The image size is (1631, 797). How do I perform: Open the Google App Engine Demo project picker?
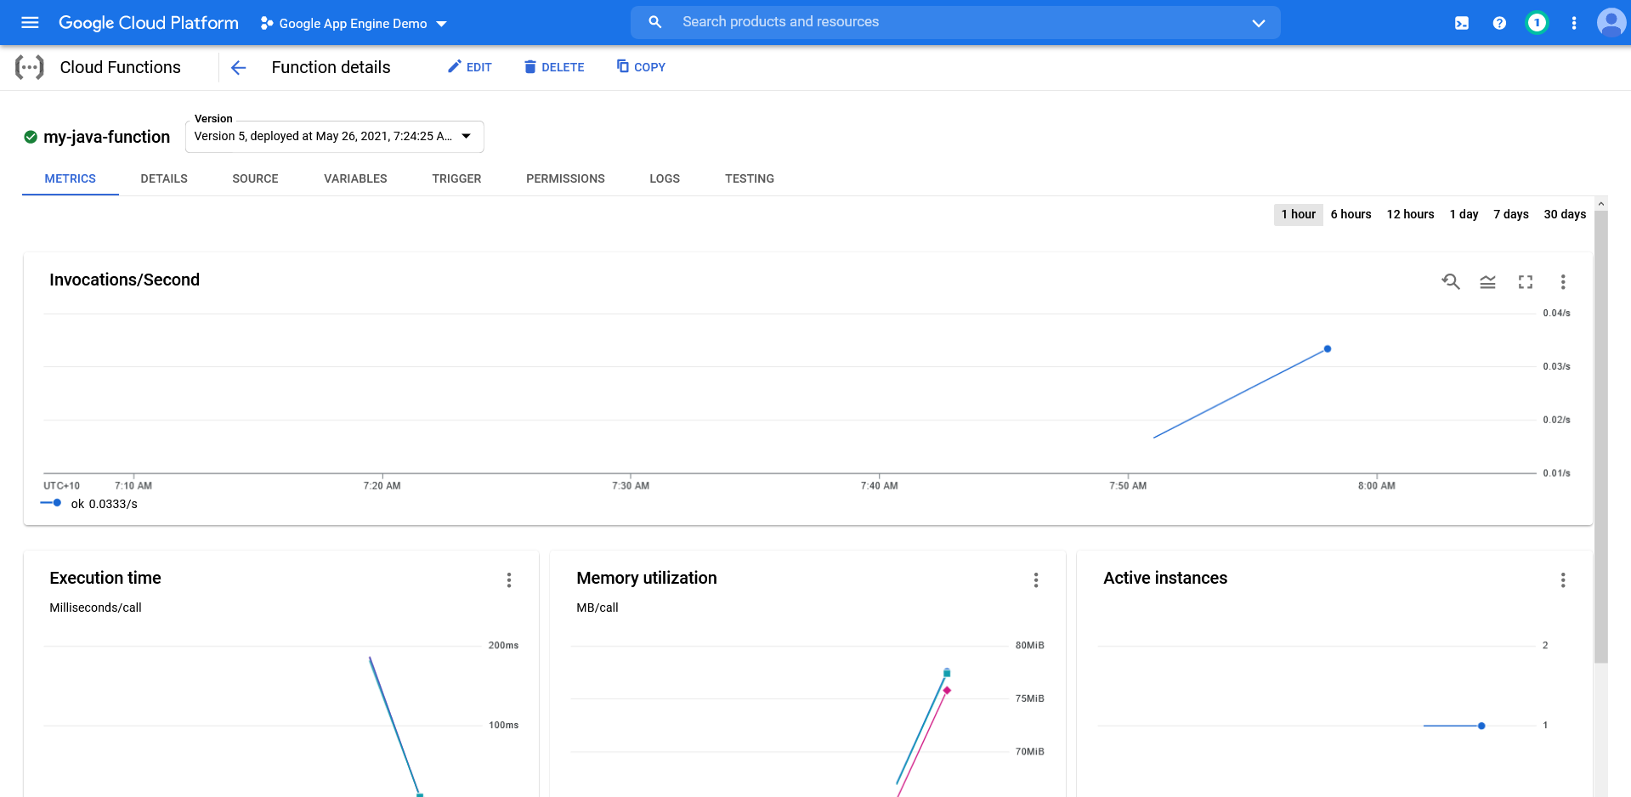354,24
